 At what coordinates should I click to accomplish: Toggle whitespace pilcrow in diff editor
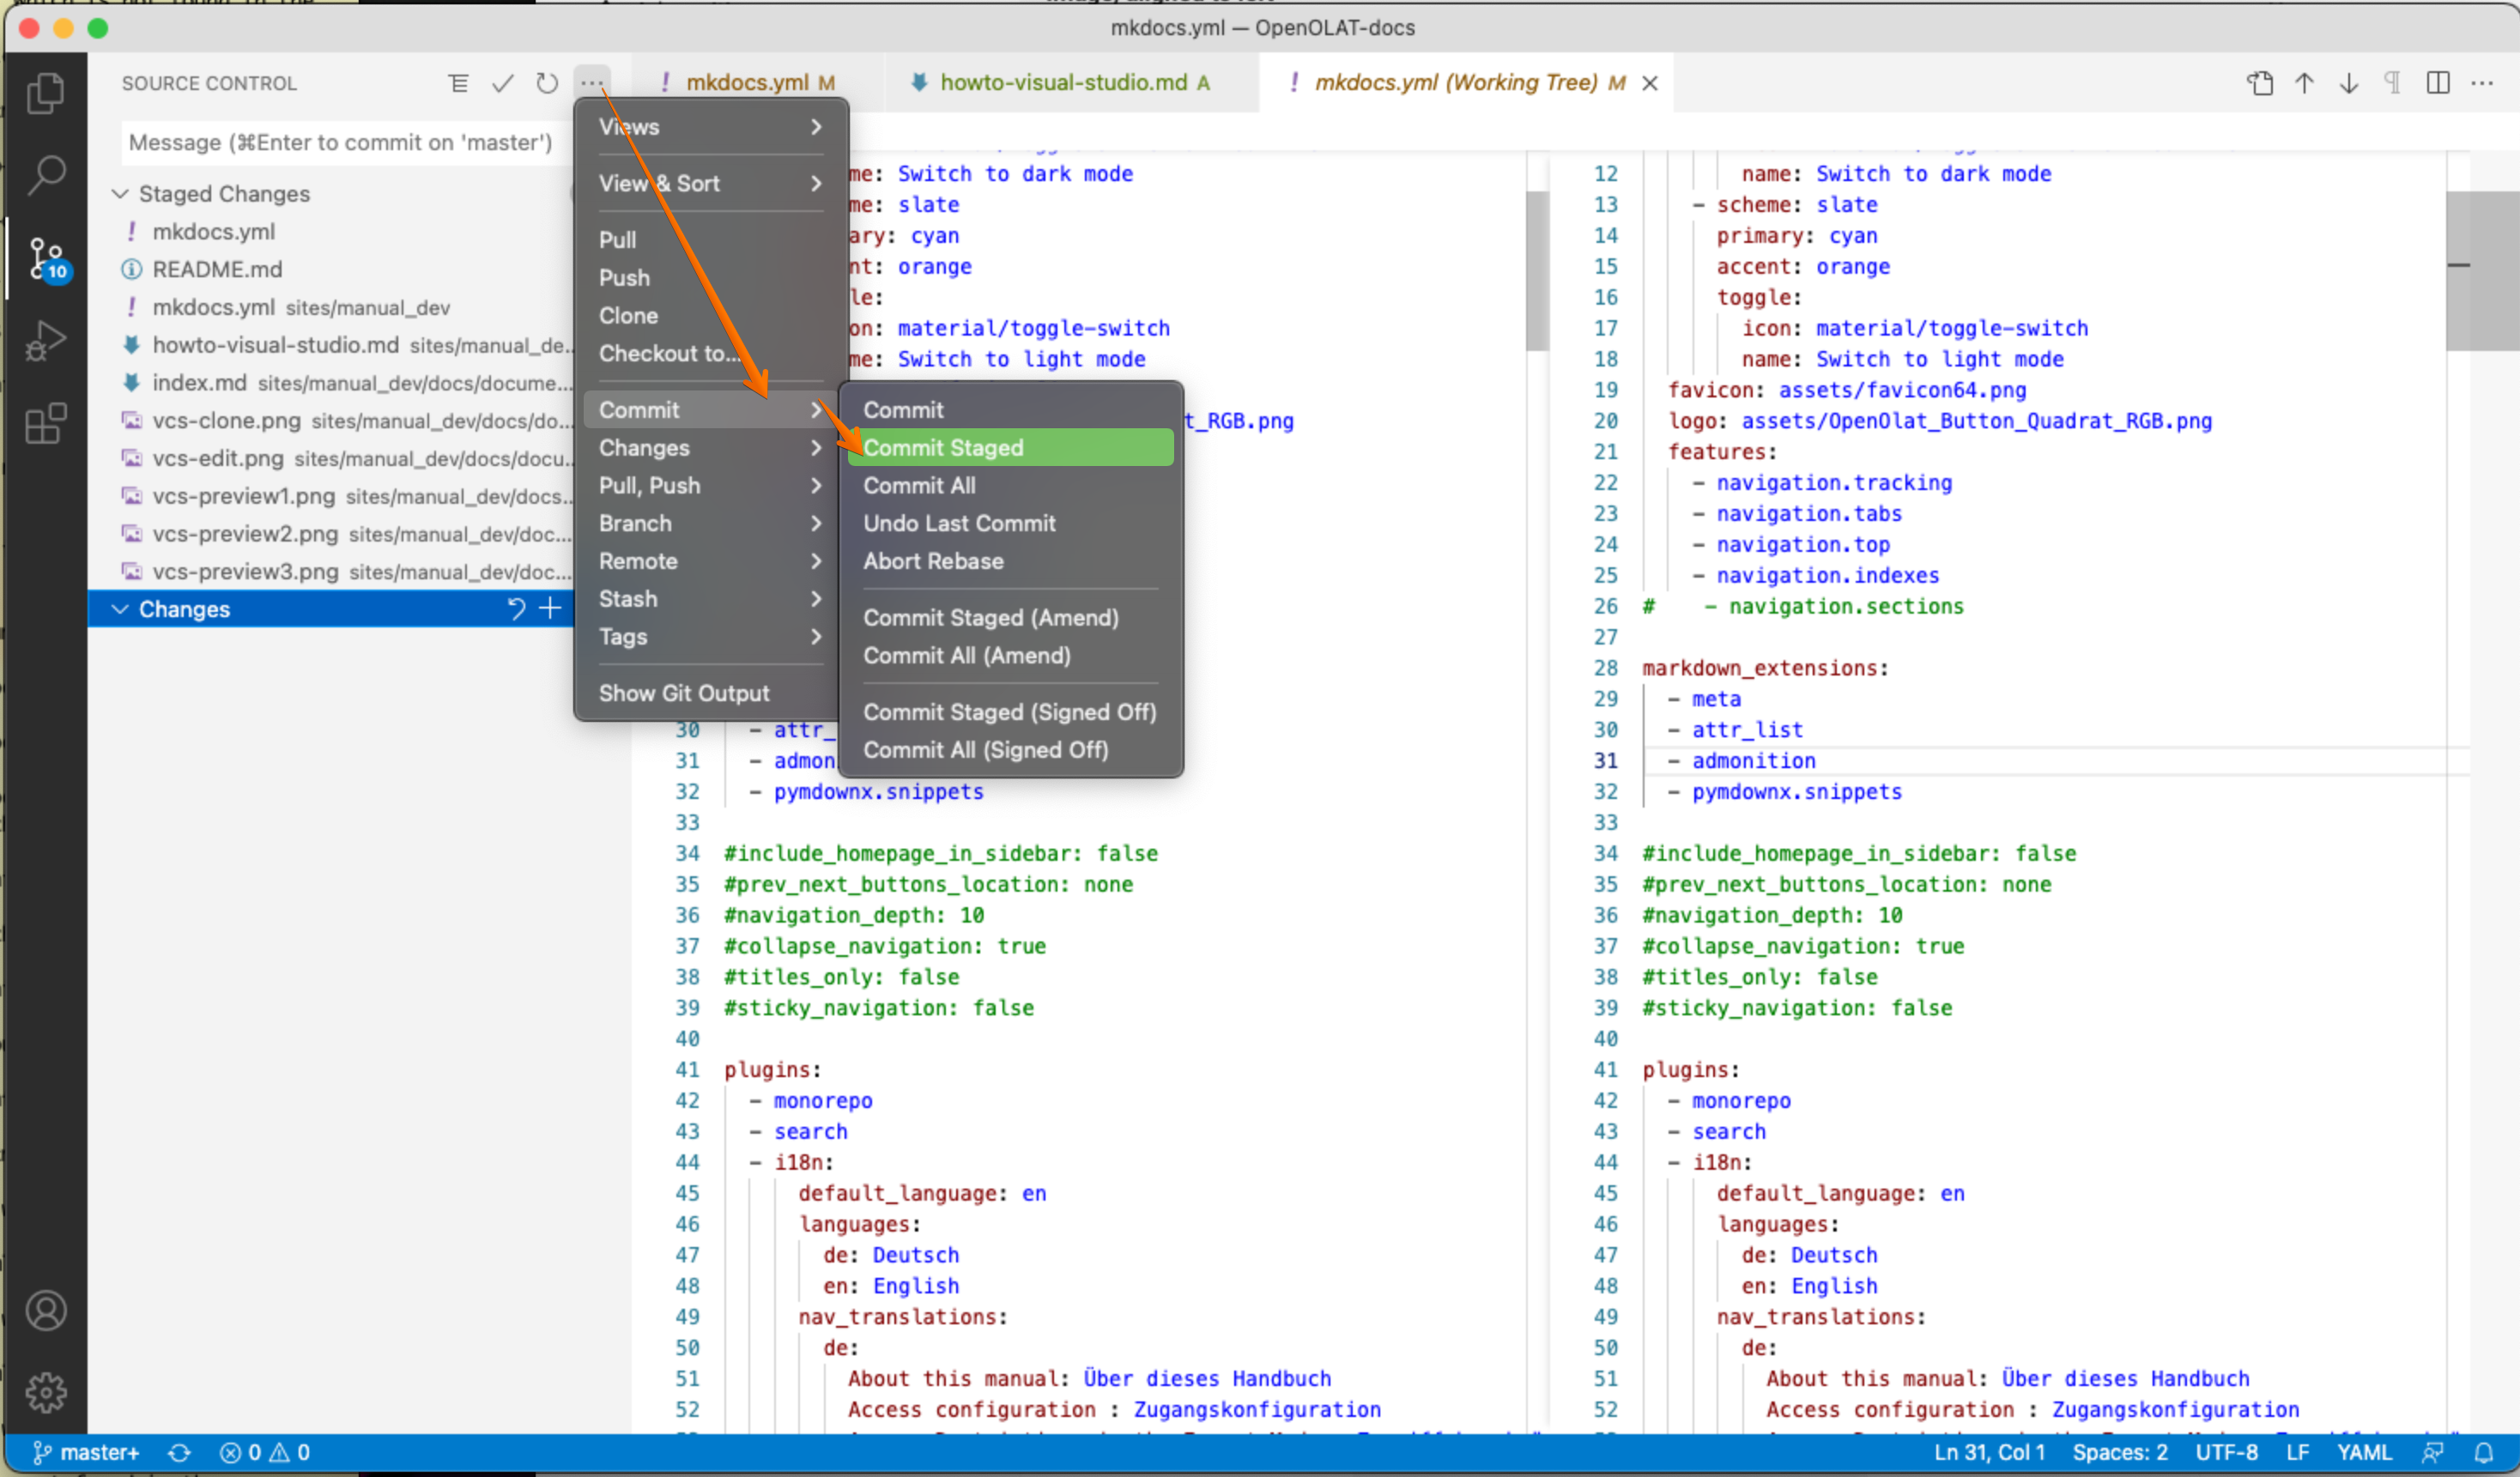click(x=2393, y=83)
